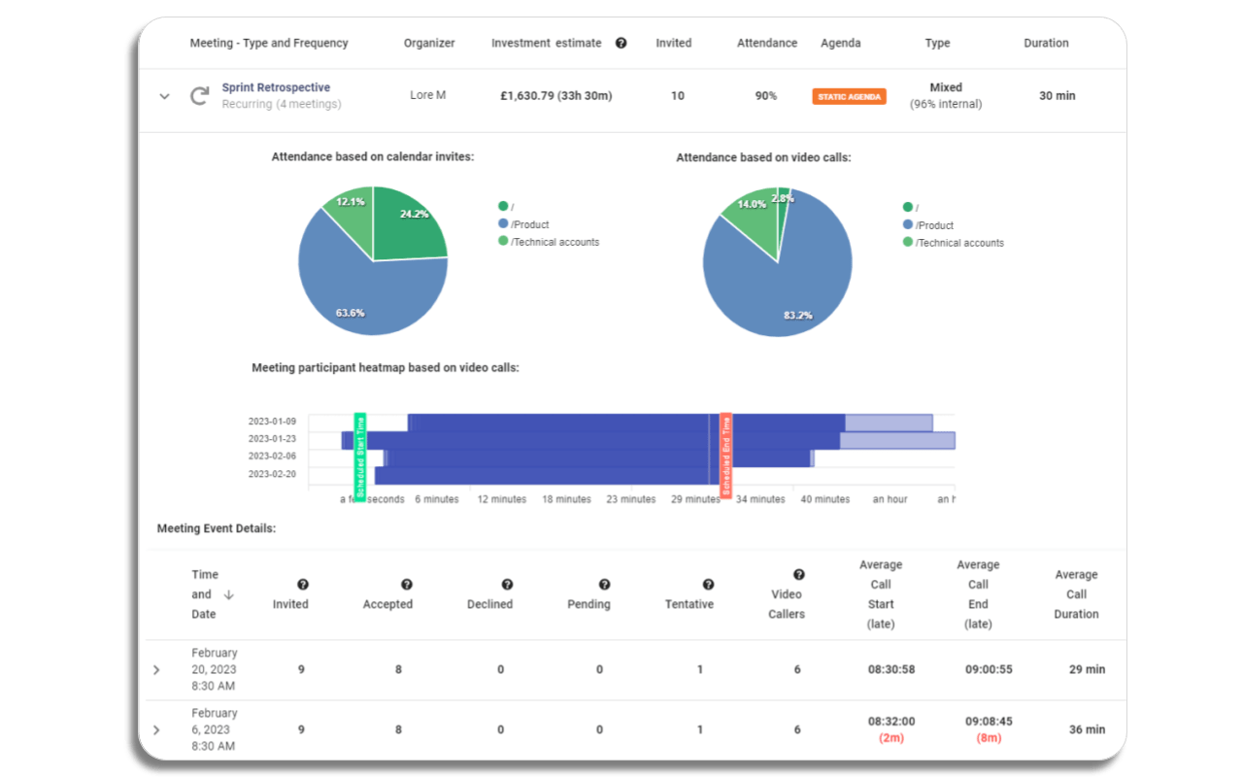Viewport: 1243px width, 777px height.
Task: Click the green legend dot for /Technical accounts
Action: point(502,242)
